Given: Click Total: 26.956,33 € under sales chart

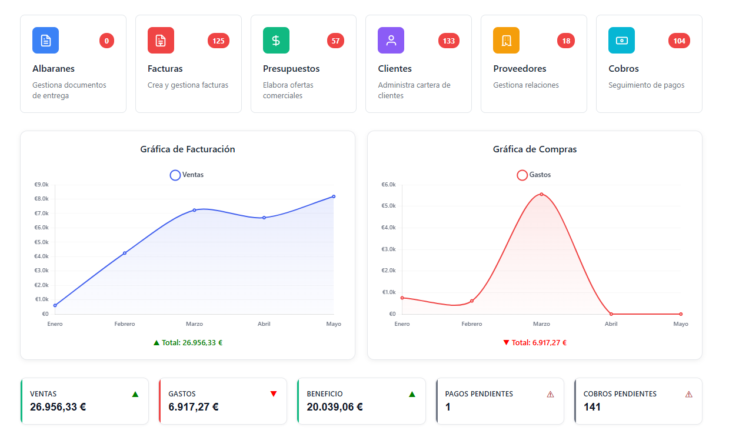Looking at the screenshot, I should [188, 342].
